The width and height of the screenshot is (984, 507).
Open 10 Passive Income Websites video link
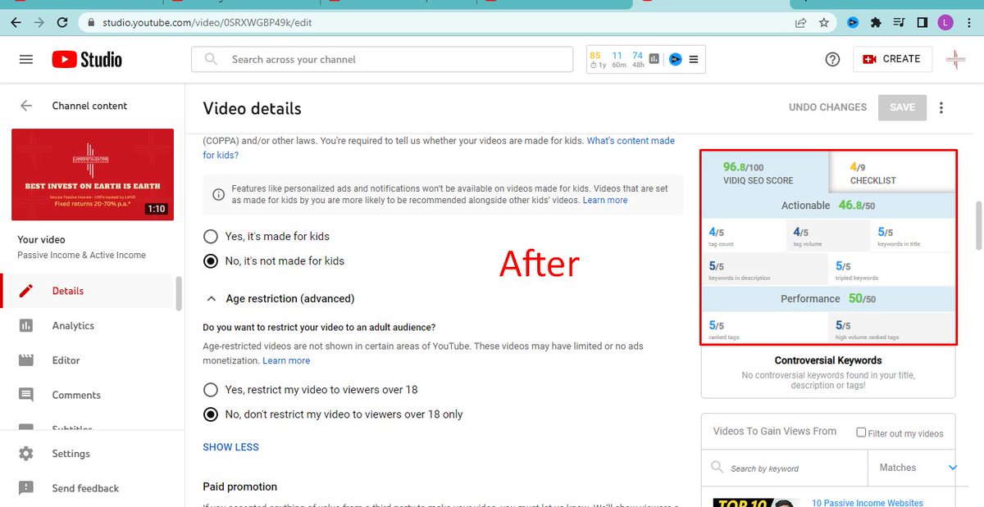coord(868,502)
